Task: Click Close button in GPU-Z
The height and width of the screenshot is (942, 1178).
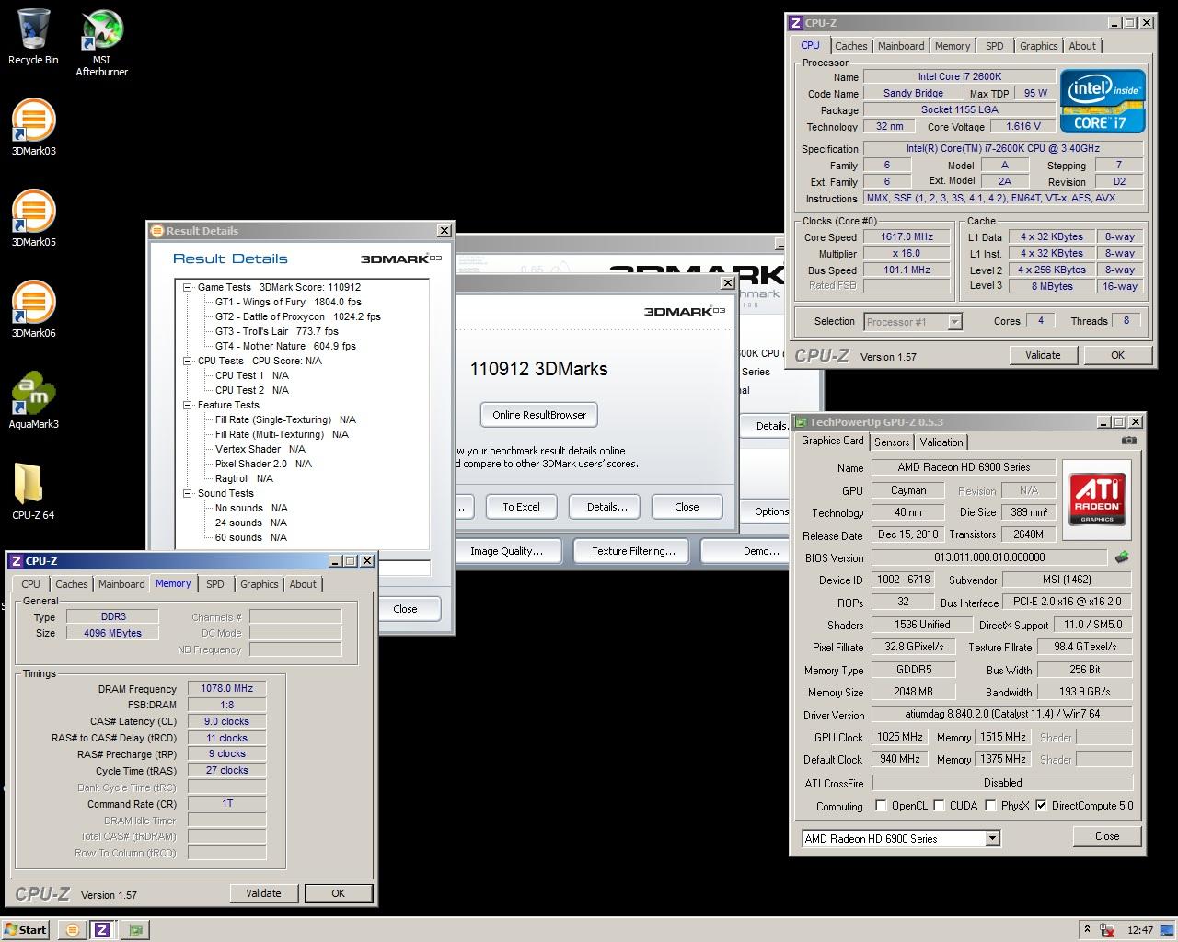Action: pos(1107,836)
